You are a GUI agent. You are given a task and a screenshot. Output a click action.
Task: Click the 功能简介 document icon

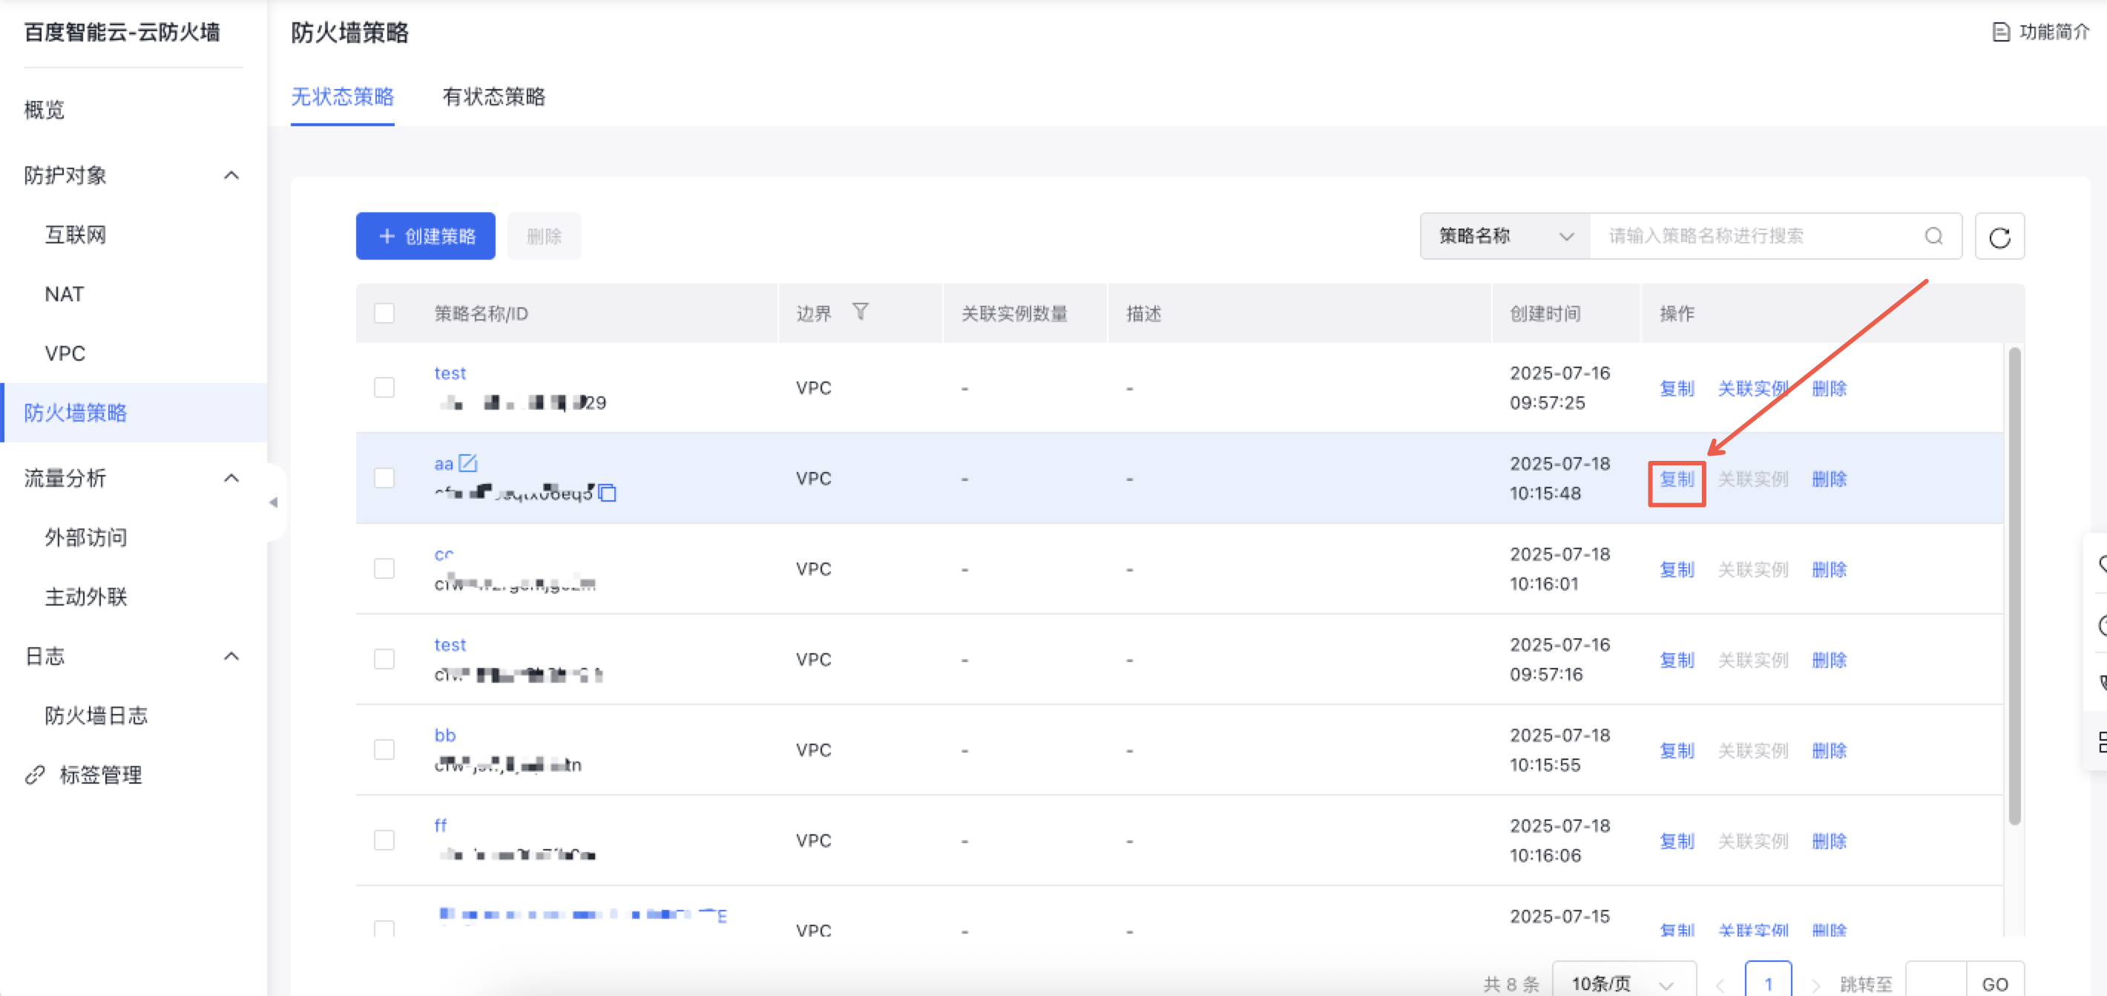2001,32
